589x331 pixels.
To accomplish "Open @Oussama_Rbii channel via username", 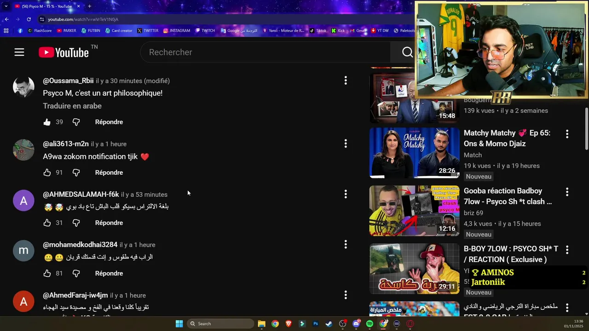I will (x=68, y=80).
